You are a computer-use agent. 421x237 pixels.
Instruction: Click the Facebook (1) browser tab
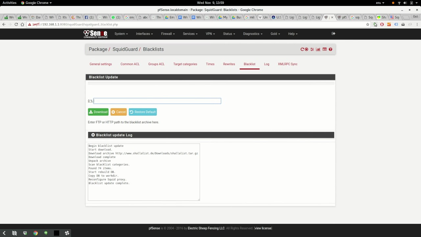pyautogui.click(x=89, y=17)
